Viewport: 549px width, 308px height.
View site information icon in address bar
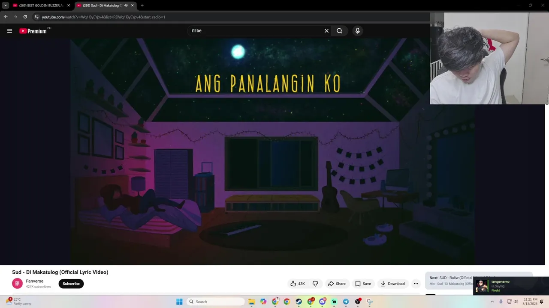36,17
